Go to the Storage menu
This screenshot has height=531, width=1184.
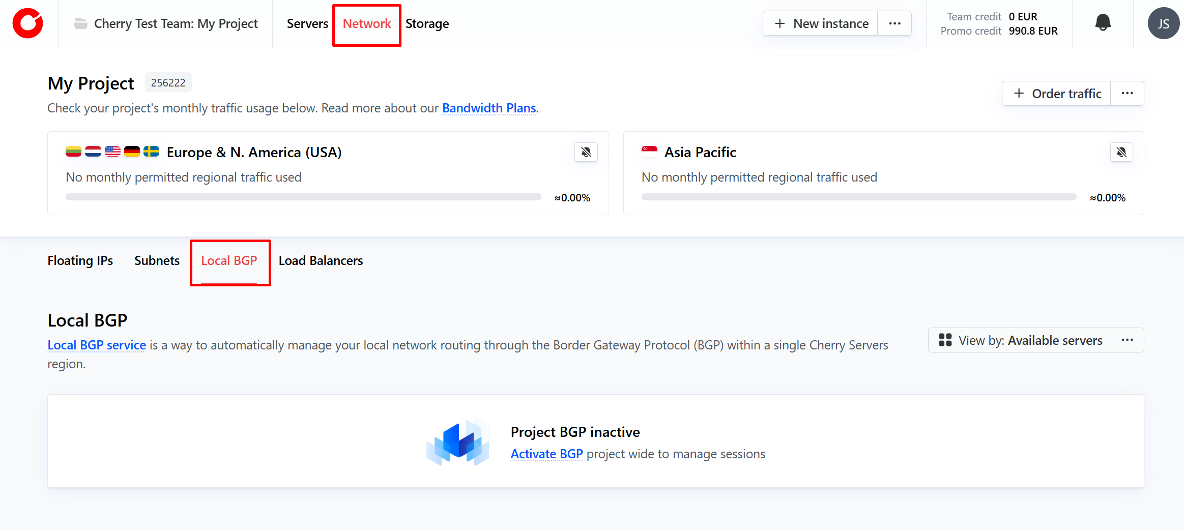click(x=427, y=23)
